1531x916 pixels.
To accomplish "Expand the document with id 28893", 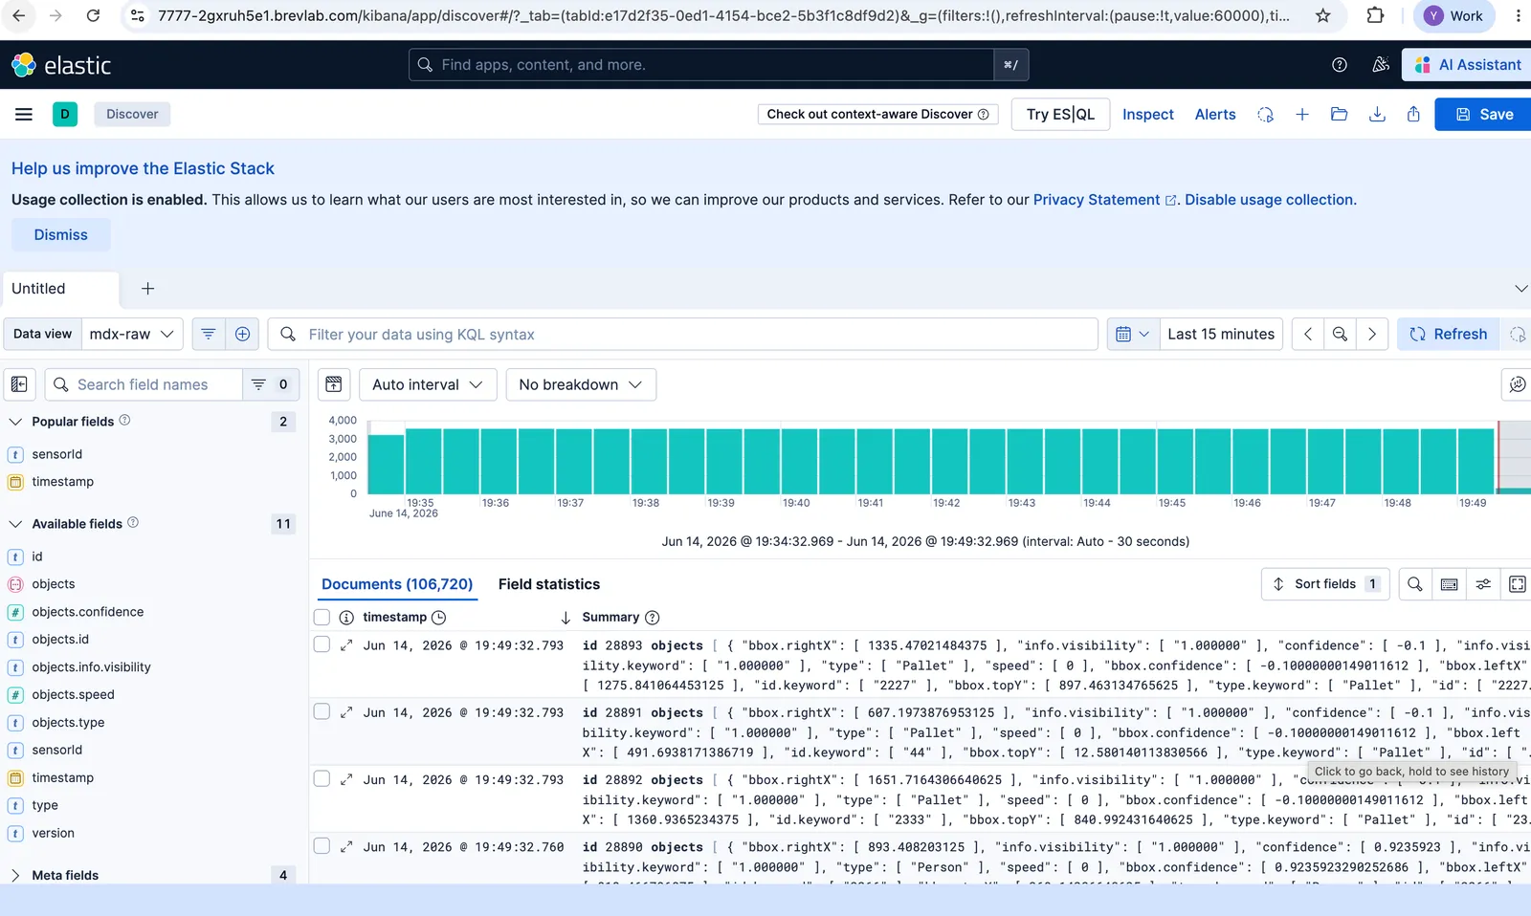I will click(x=346, y=645).
